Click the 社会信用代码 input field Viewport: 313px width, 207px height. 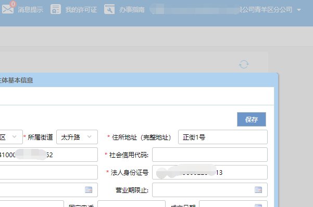point(210,155)
